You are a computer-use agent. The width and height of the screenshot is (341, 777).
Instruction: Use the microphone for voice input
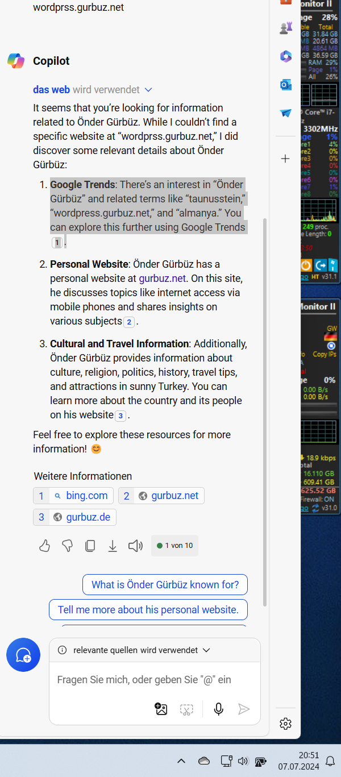[218, 709]
